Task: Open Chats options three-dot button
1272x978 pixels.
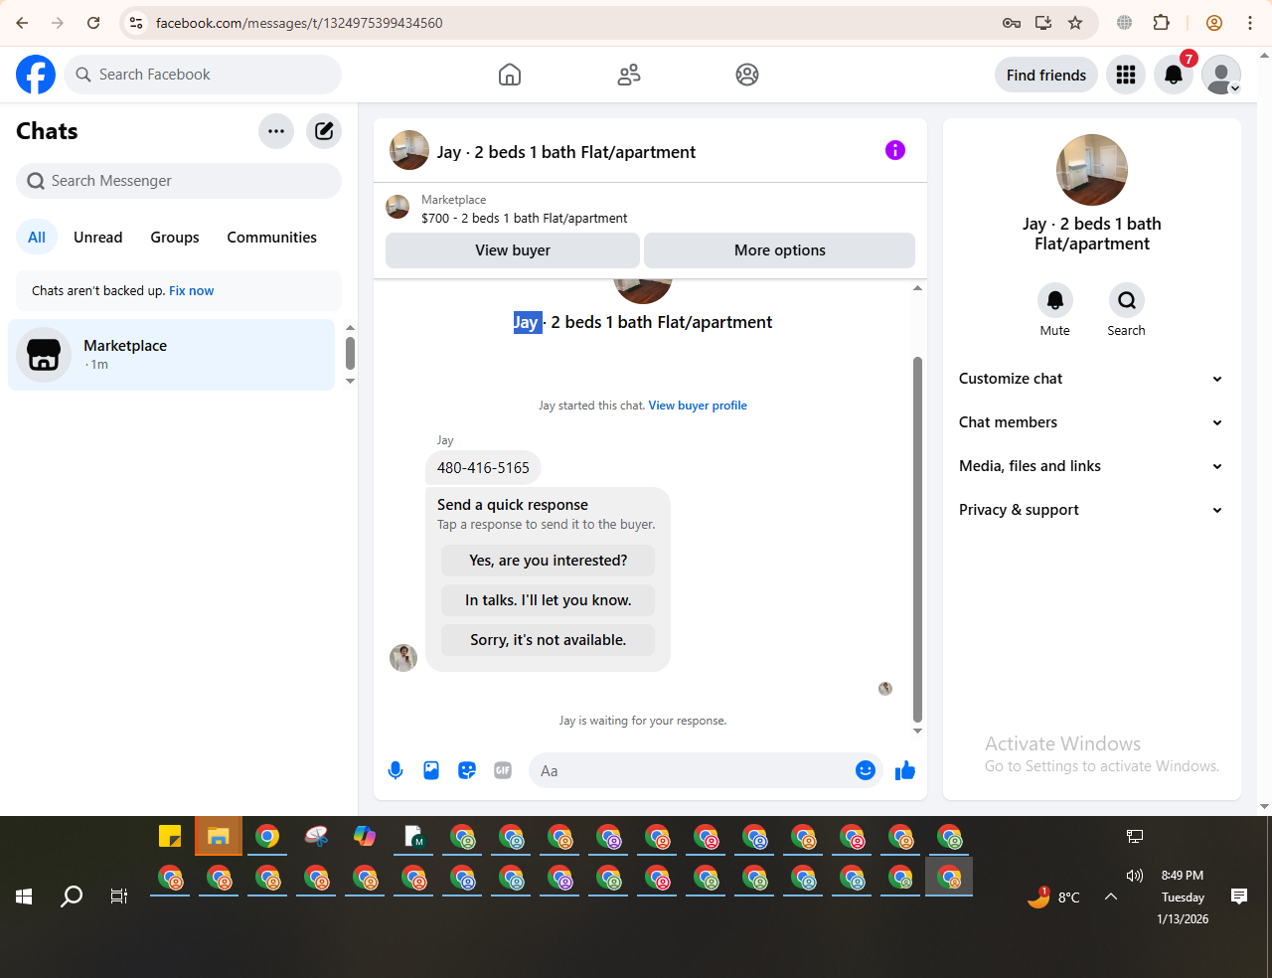Action: point(276,131)
